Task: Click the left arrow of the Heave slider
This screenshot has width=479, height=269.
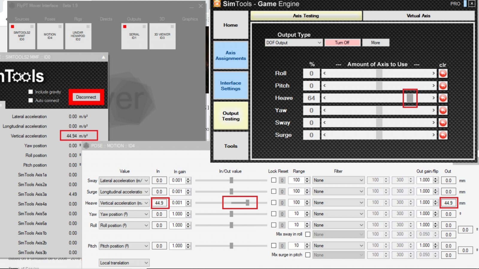Action: (325, 98)
